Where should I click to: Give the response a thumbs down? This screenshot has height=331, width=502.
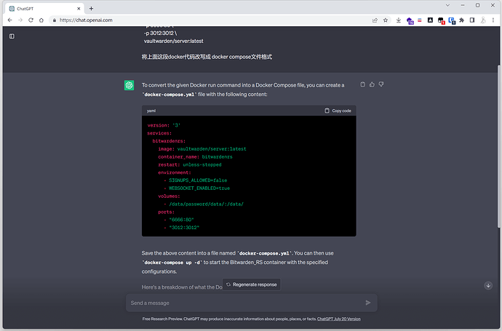381,84
